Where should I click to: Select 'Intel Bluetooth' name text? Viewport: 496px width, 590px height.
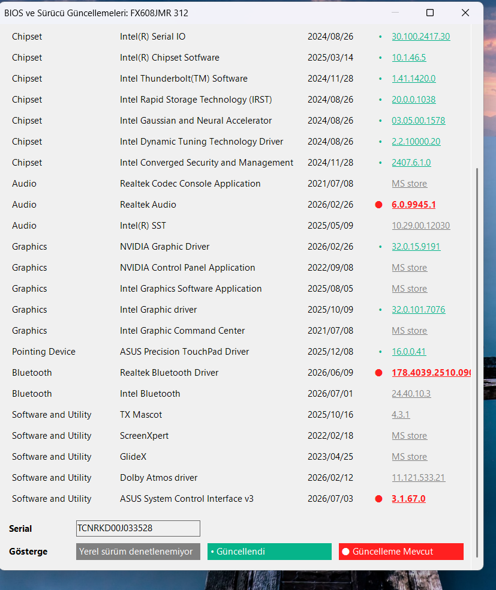pos(150,394)
